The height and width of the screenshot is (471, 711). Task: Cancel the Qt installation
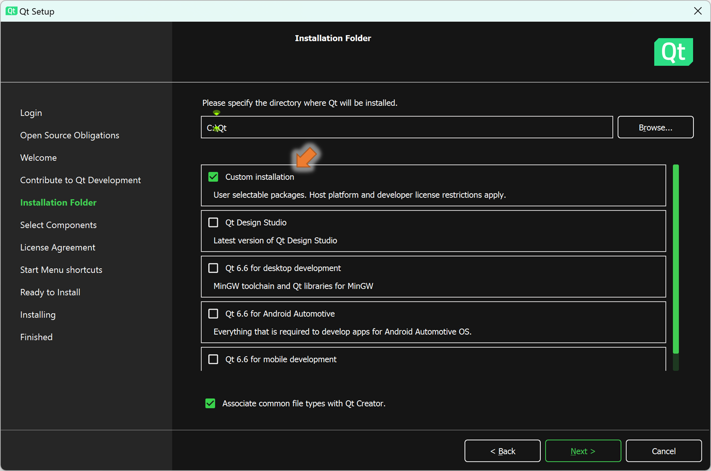(664, 451)
